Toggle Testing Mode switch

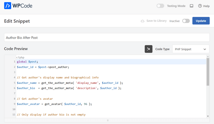click(160, 6)
